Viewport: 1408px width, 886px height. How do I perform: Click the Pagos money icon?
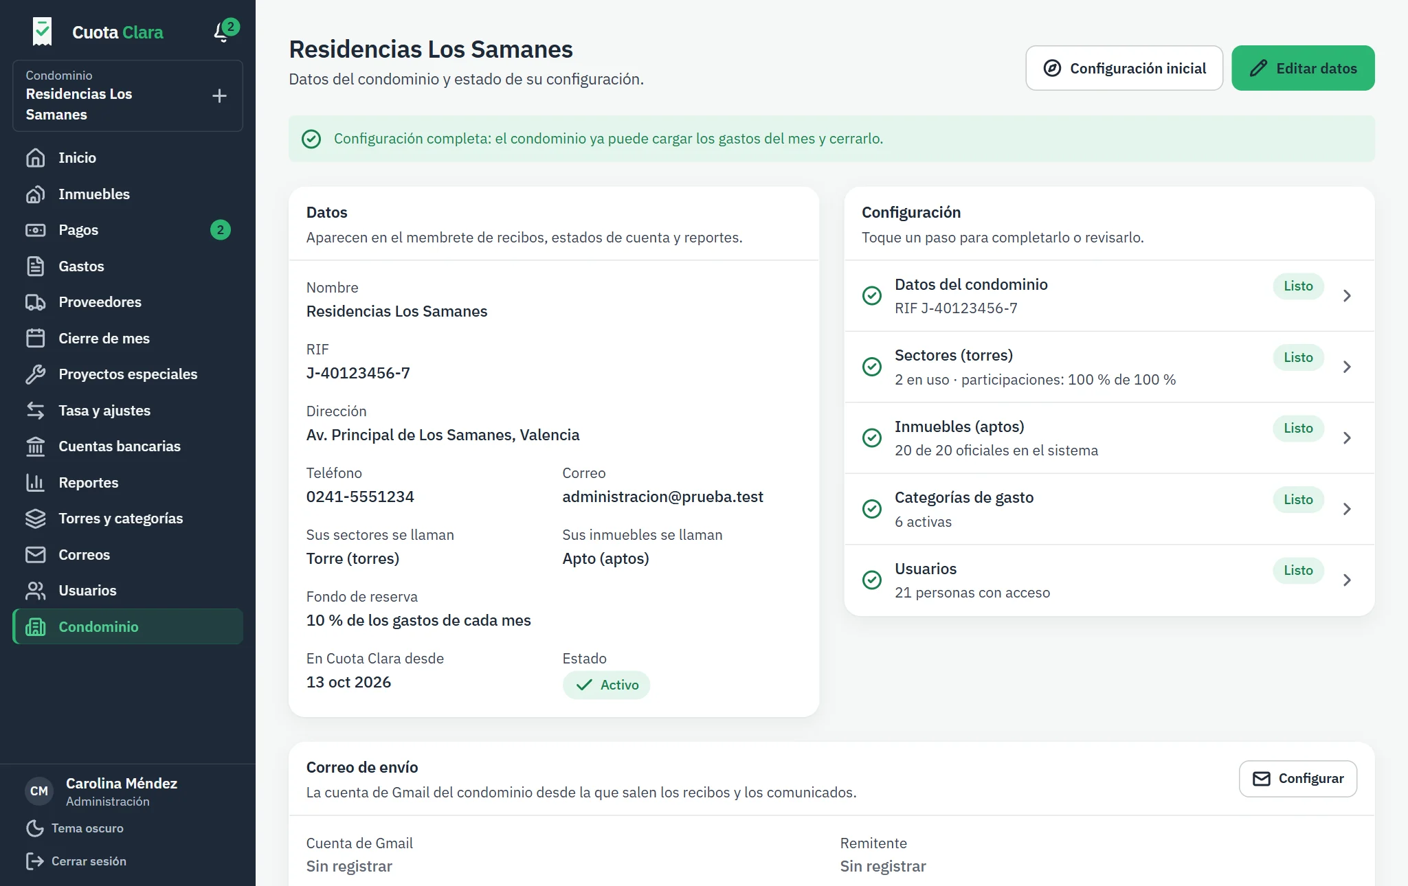point(35,230)
